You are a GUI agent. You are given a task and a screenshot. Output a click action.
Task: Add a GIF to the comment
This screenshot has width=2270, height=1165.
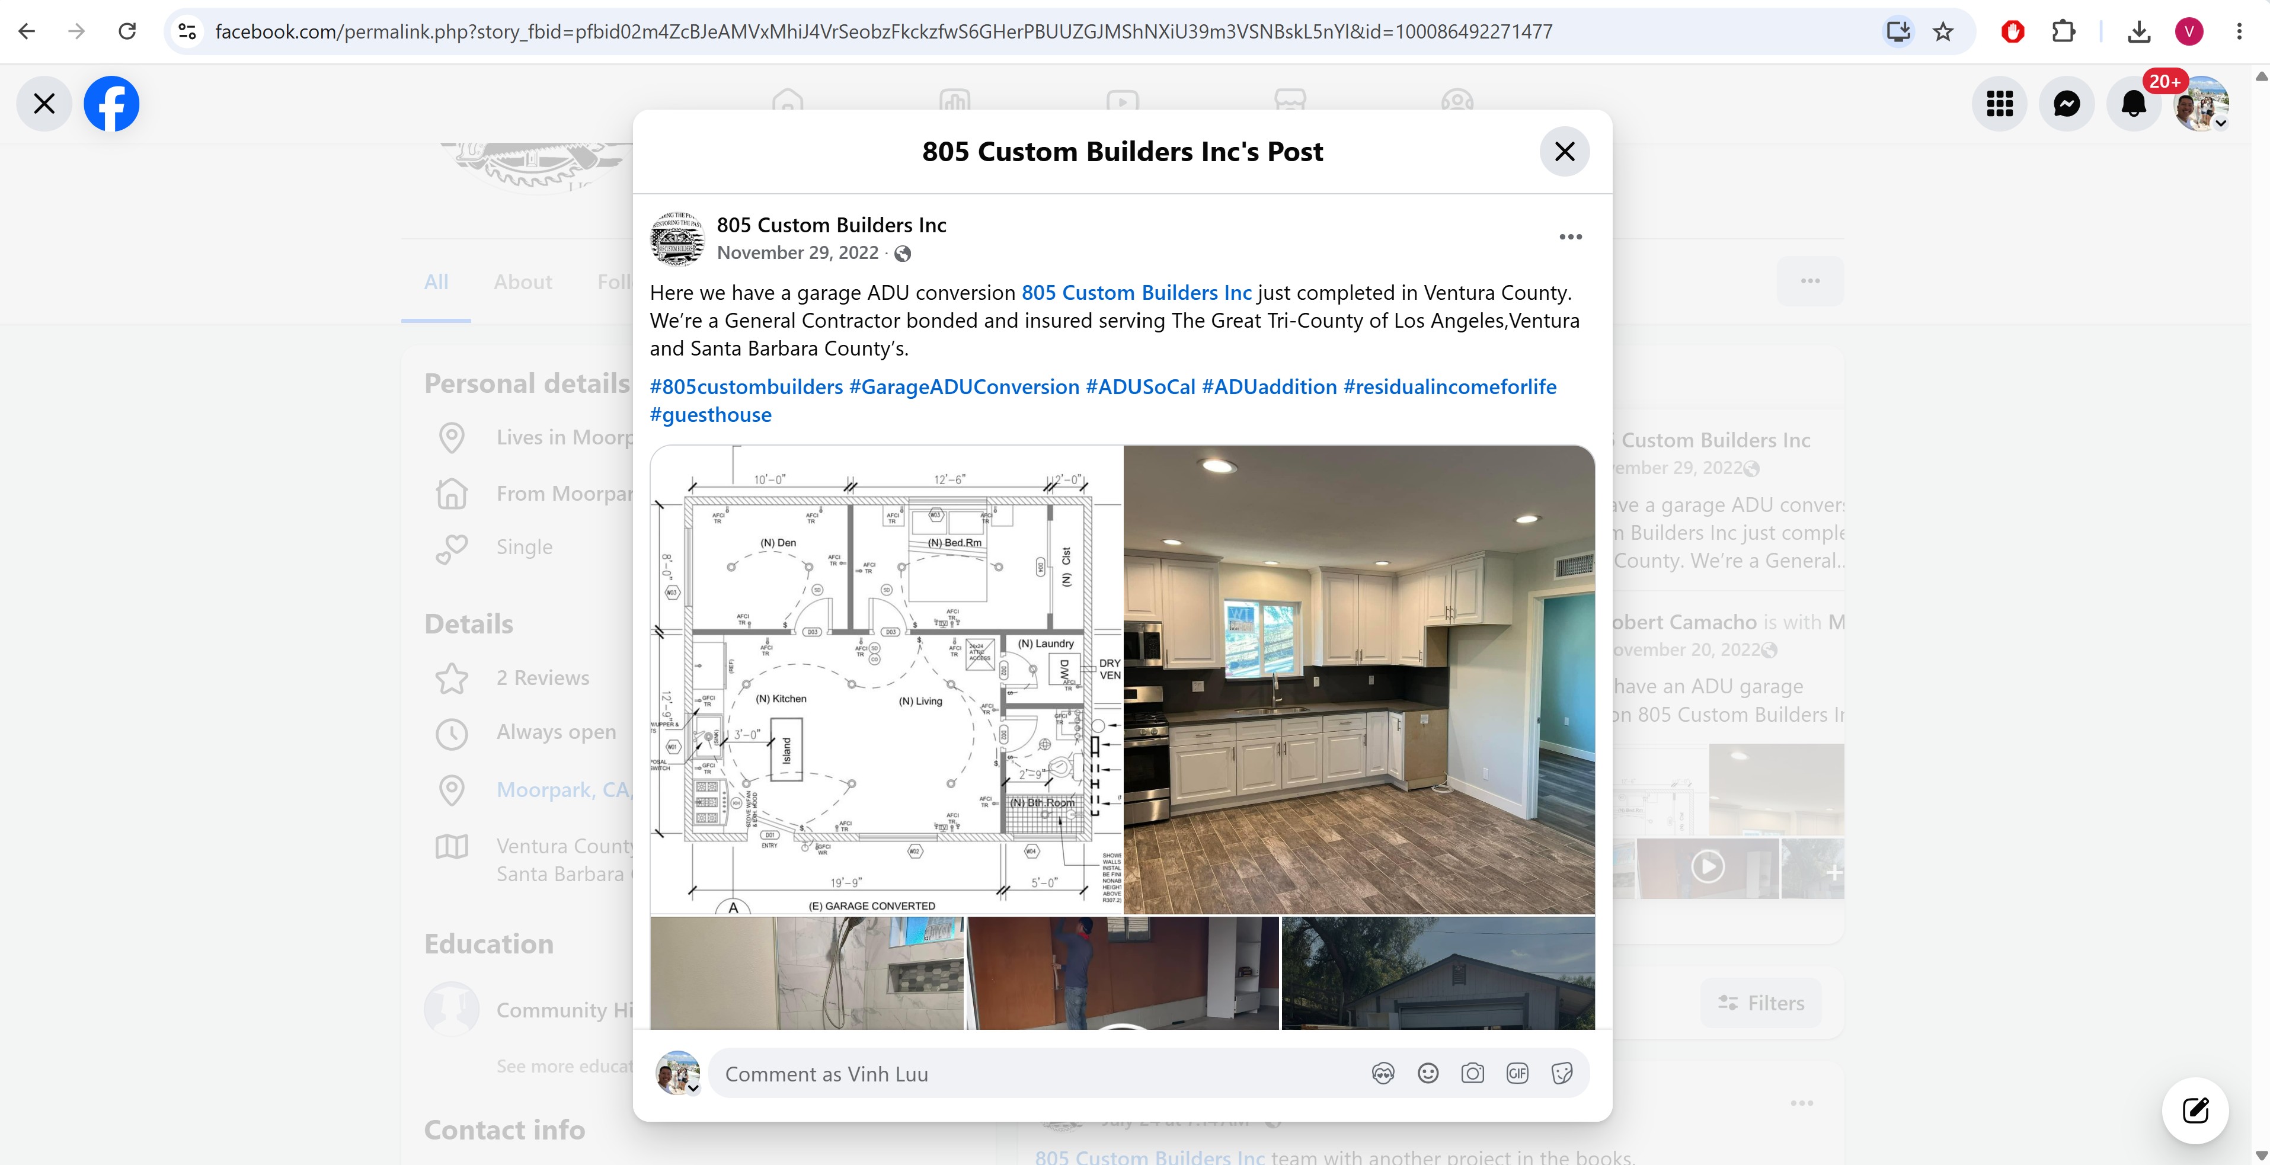[x=1517, y=1073]
